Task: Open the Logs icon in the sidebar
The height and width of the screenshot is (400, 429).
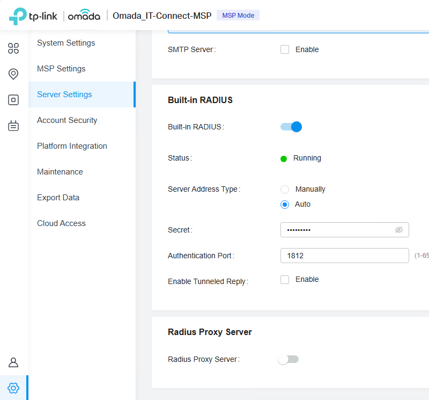Action: coord(13,126)
